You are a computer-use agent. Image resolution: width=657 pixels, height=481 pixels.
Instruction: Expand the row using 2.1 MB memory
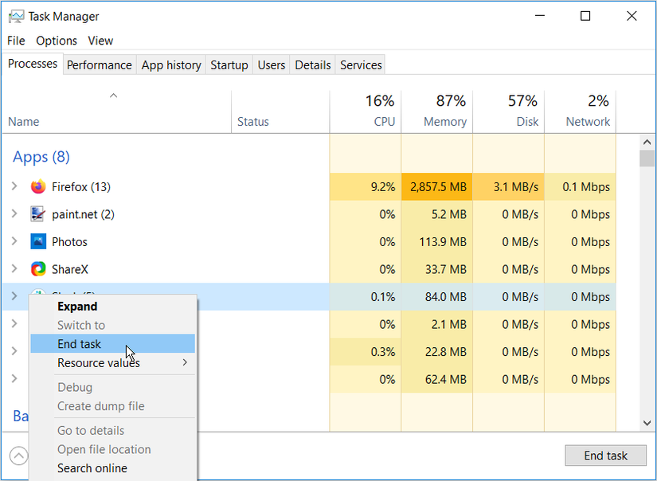(x=14, y=324)
